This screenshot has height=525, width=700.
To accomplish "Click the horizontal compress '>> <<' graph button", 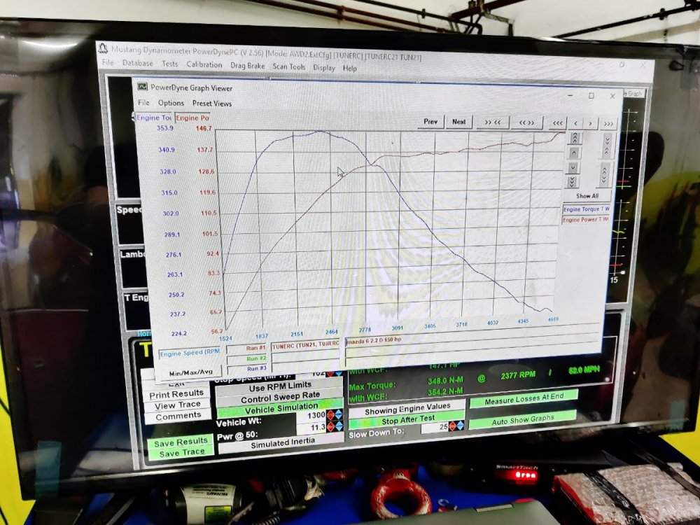I will click(493, 122).
